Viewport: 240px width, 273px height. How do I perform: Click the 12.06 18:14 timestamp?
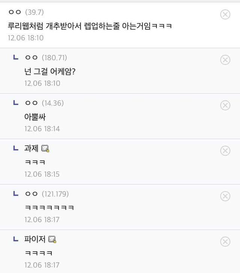click(x=42, y=129)
